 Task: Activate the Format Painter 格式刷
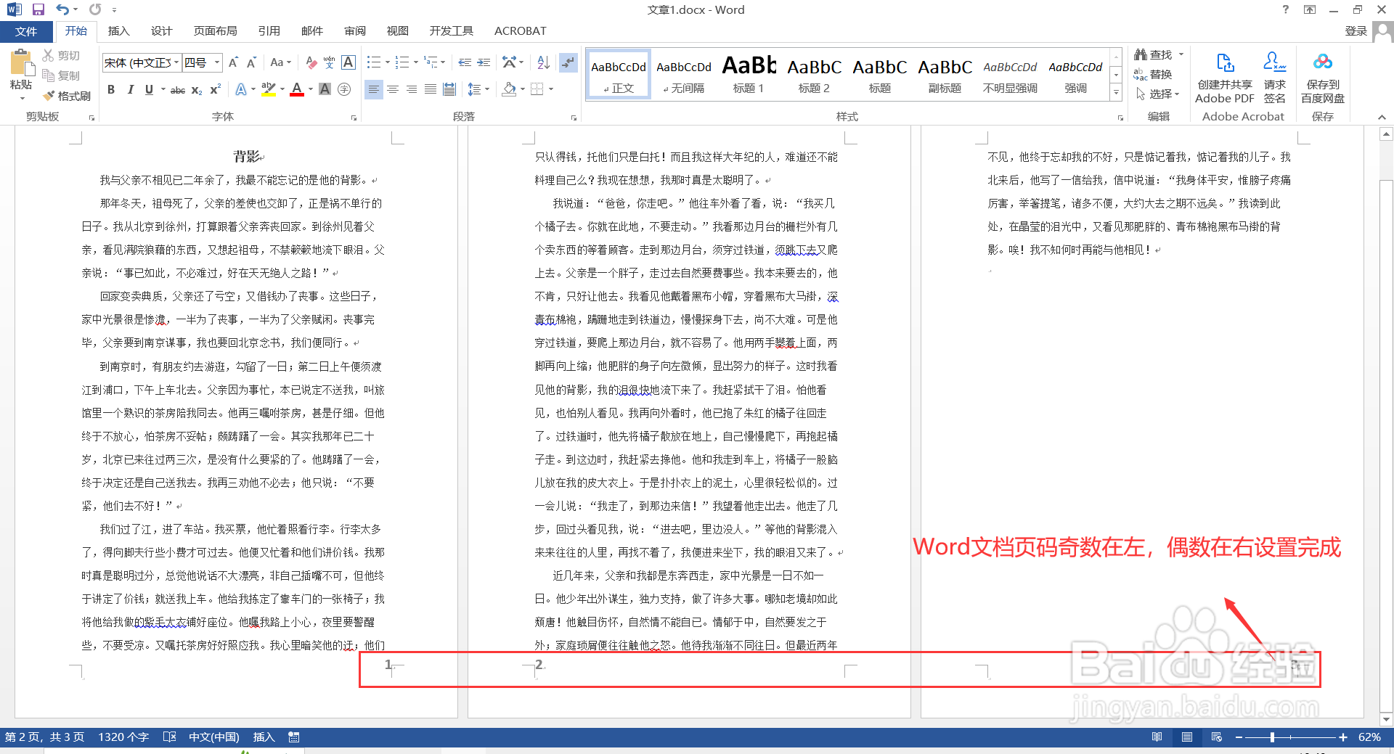tap(66, 96)
